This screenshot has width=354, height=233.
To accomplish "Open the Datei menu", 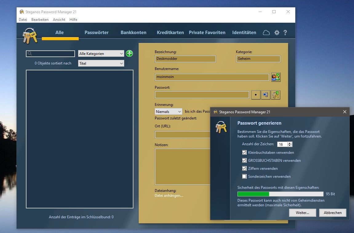I will tap(23, 20).
